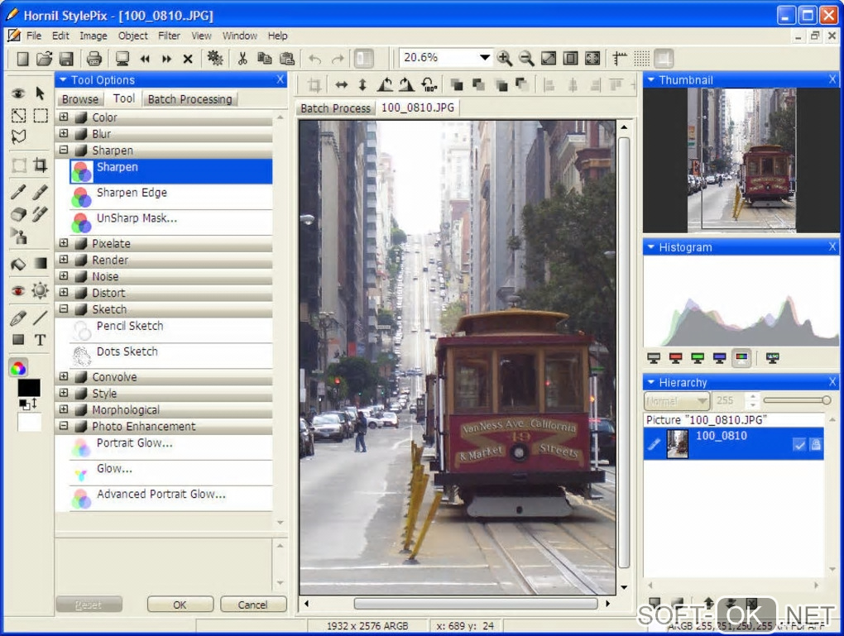Toggle the eye view tool in toolbox
Image resolution: width=844 pixels, height=636 pixels.
point(18,93)
